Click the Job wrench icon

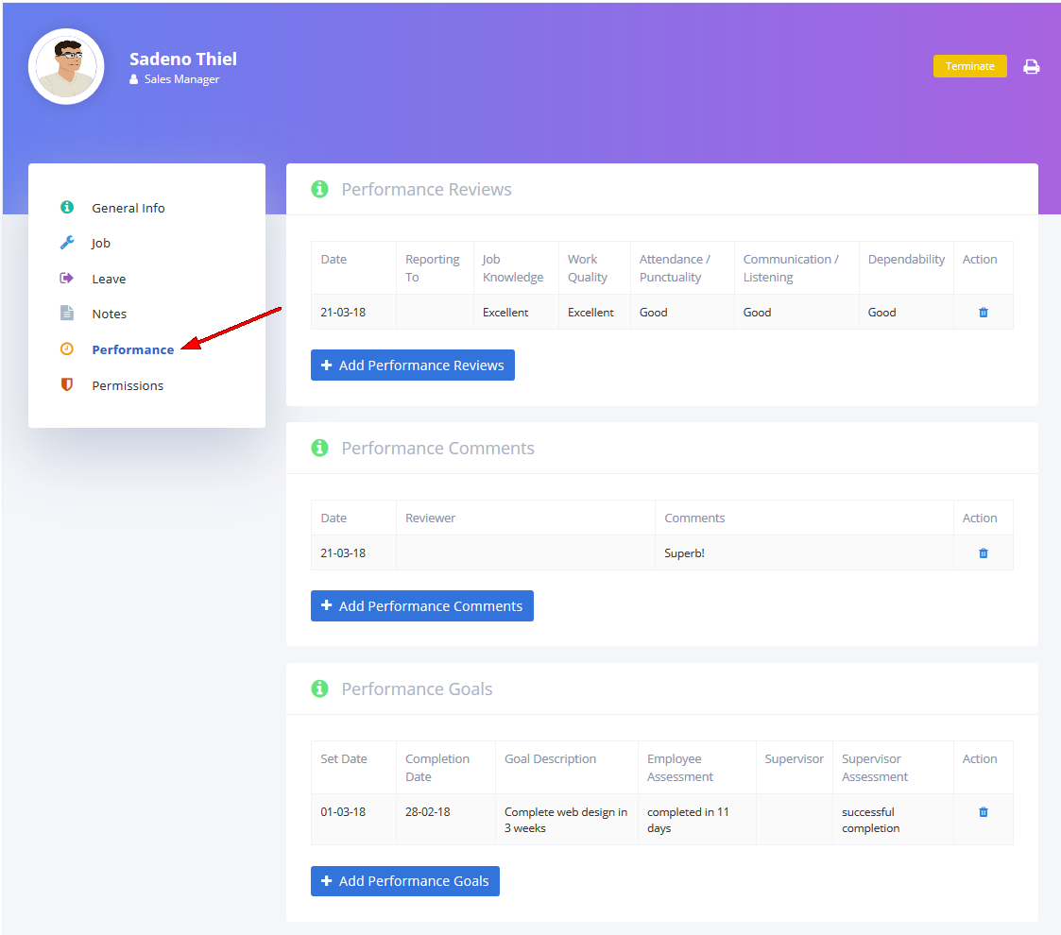click(67, 242)
